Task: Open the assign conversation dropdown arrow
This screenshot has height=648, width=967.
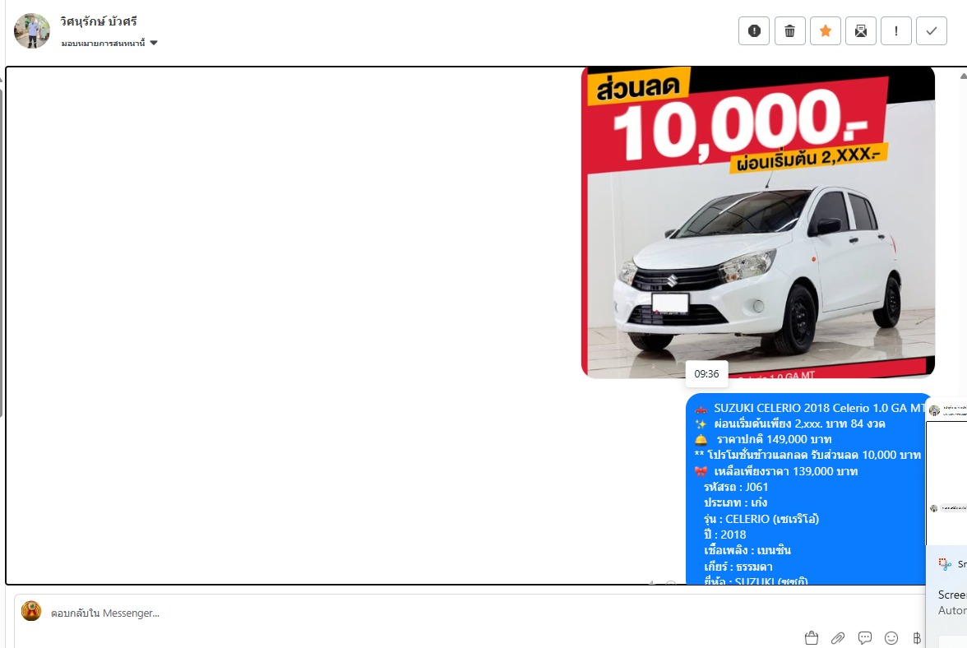Action: (x=154, y=43)
